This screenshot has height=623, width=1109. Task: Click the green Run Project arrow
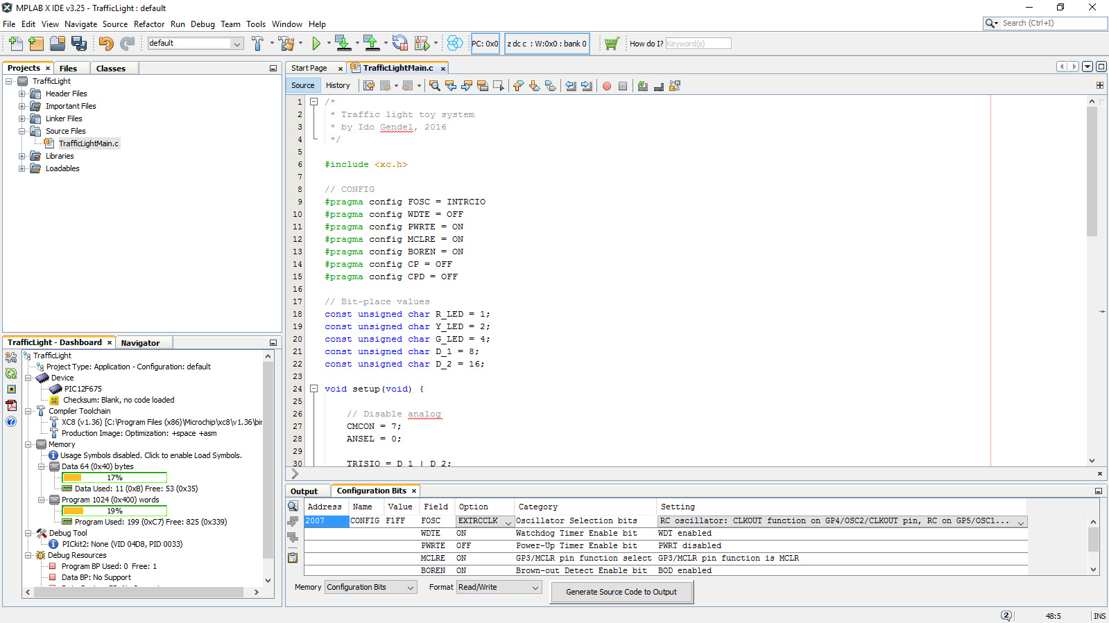point(316,44)
